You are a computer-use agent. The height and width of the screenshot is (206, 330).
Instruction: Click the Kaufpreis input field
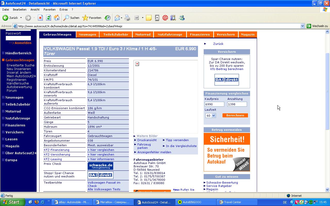point(214,104)
